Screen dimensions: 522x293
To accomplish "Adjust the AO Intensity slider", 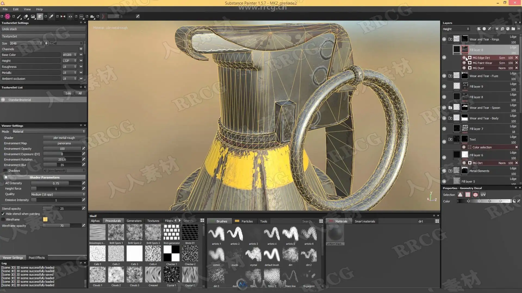I will tap(56, 183).
